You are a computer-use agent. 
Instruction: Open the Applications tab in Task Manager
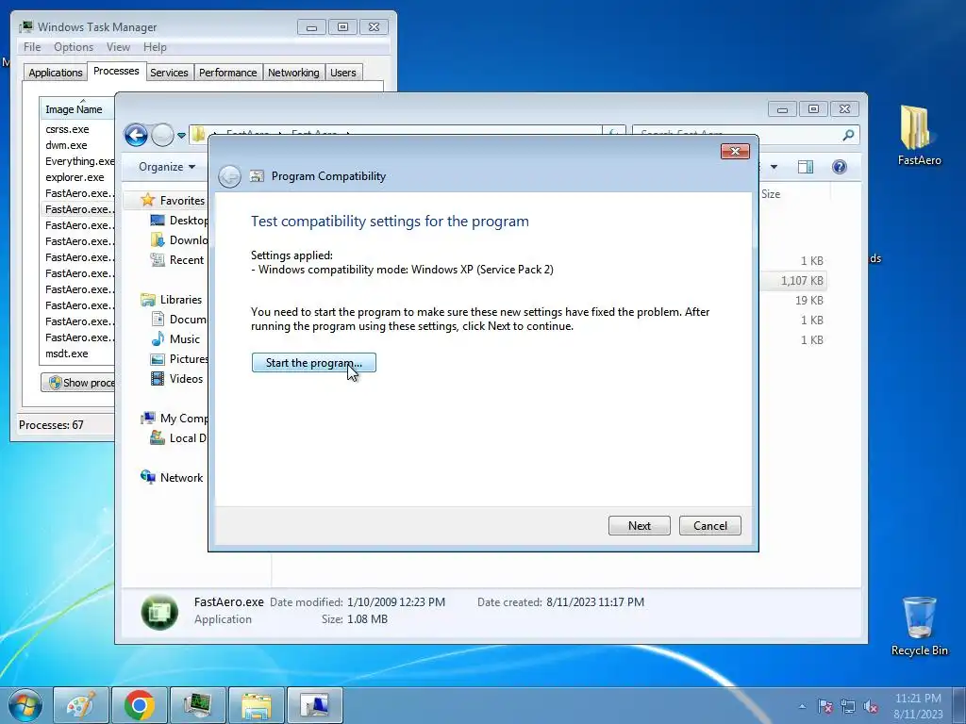(x=56, y=73)
